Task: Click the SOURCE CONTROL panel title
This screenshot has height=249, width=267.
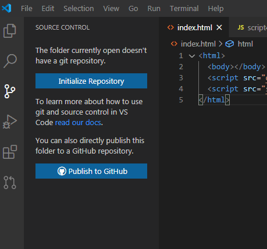Action: tap(62, 27)
